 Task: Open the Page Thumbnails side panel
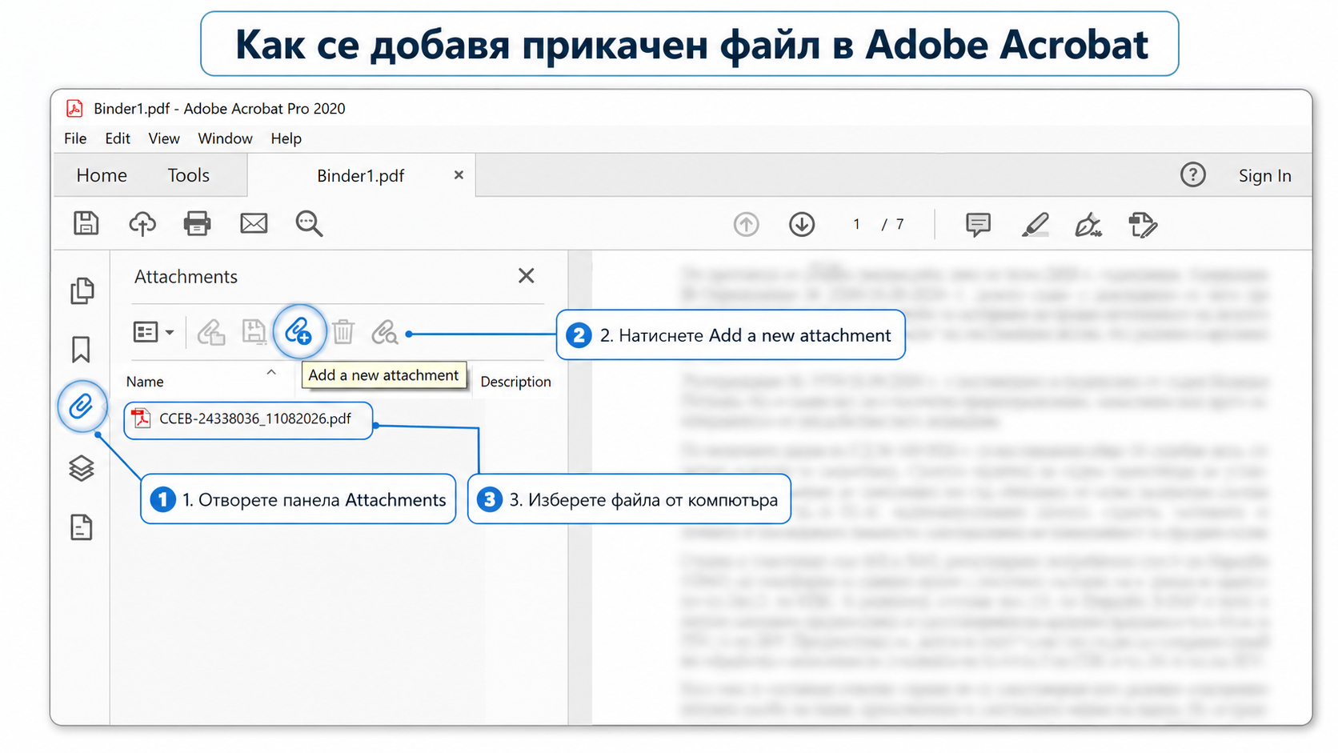(x=82, y=290)
